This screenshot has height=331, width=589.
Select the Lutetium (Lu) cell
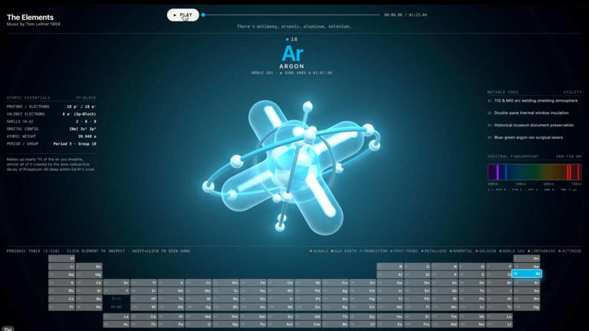(x=499, y=316)
